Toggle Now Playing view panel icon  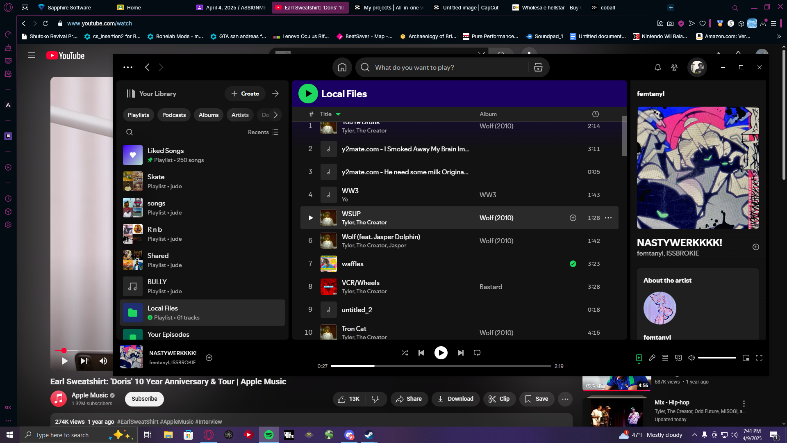click(x=639, y=358)
